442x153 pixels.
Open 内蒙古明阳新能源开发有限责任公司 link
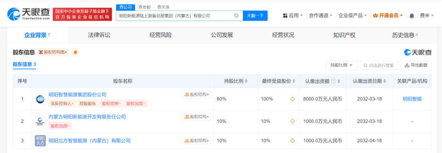pos(87,117)
